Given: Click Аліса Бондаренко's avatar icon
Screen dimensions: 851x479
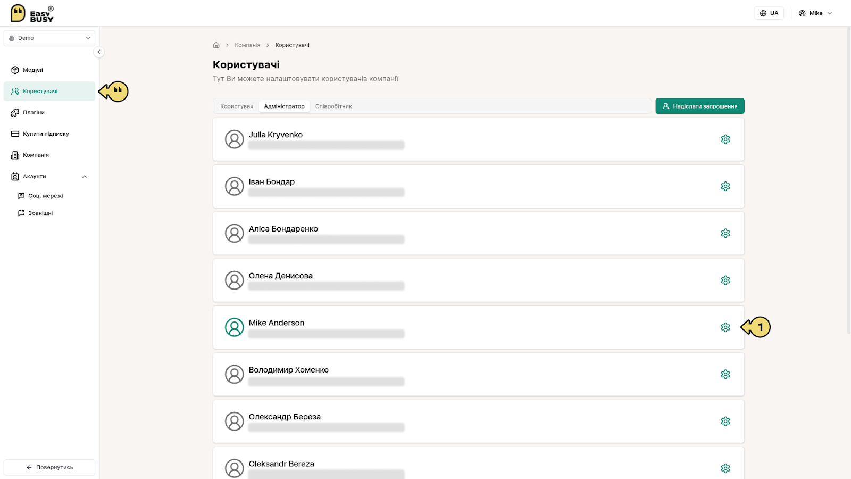Looking at the screenshot, I should [x=234, y=233].
